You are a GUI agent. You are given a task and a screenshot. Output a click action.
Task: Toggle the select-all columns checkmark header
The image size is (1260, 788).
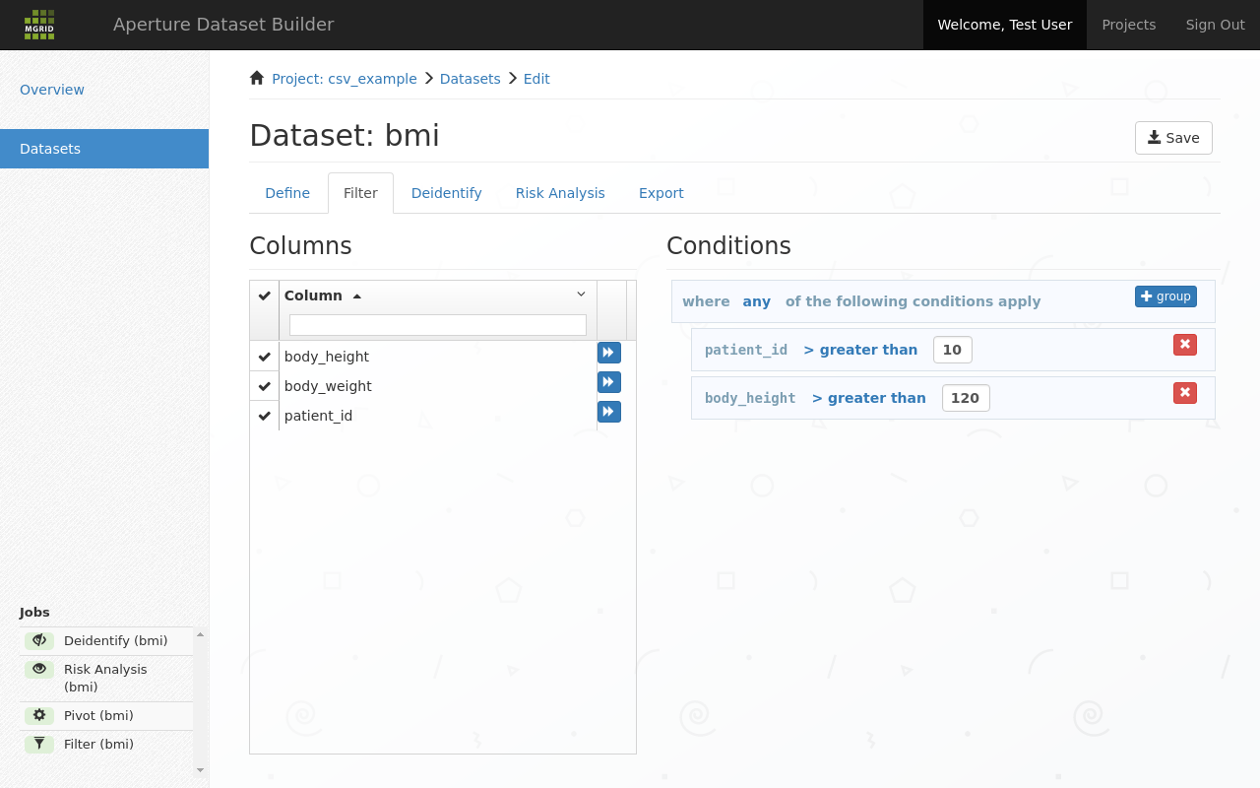pos(265,295)
